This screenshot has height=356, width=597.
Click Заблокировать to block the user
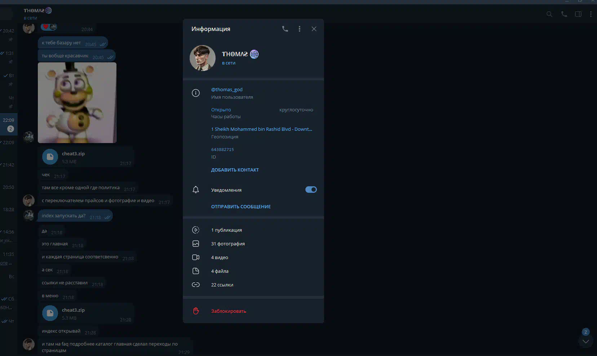(229, 311)
